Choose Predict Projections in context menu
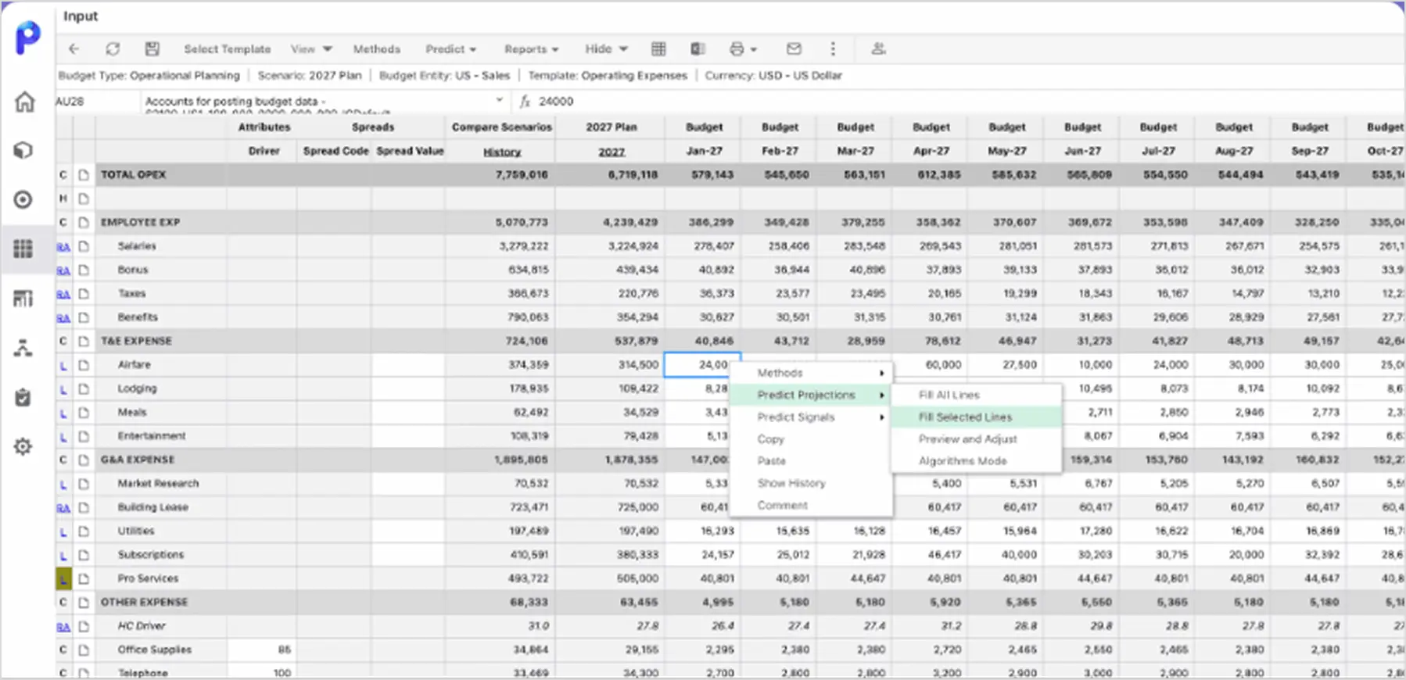The height and width of the screenshot is (680, 1406). (811, 395)
